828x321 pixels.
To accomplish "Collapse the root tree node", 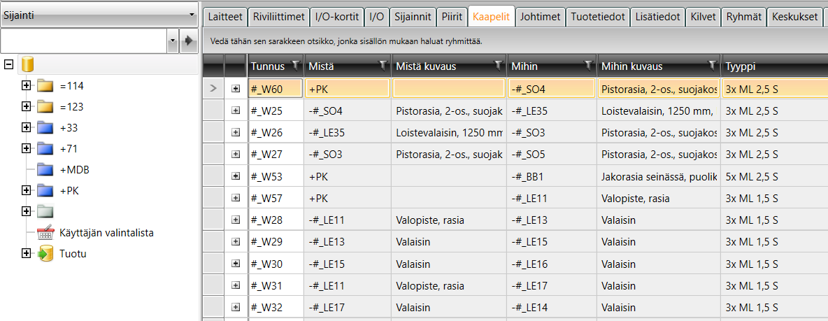I will (x=9, y=65).
